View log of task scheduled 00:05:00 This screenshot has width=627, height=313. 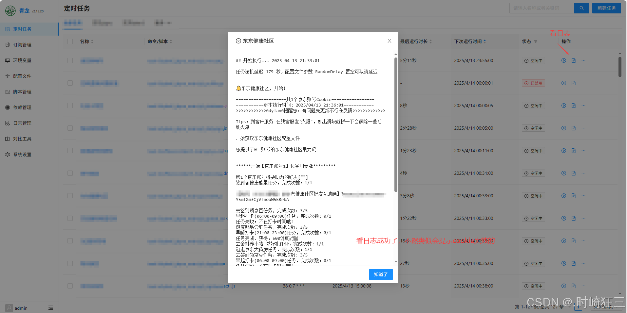coord(573,128)
